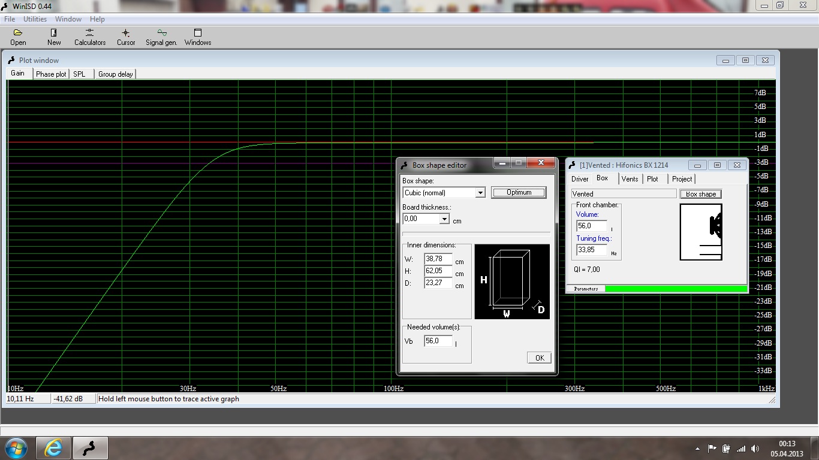This screenshot has height=460, width=819.
Task: Click the Tuning freq. input field
Action: click(591, 250)
